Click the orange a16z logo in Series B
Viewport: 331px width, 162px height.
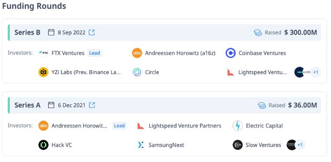(137, 53)
